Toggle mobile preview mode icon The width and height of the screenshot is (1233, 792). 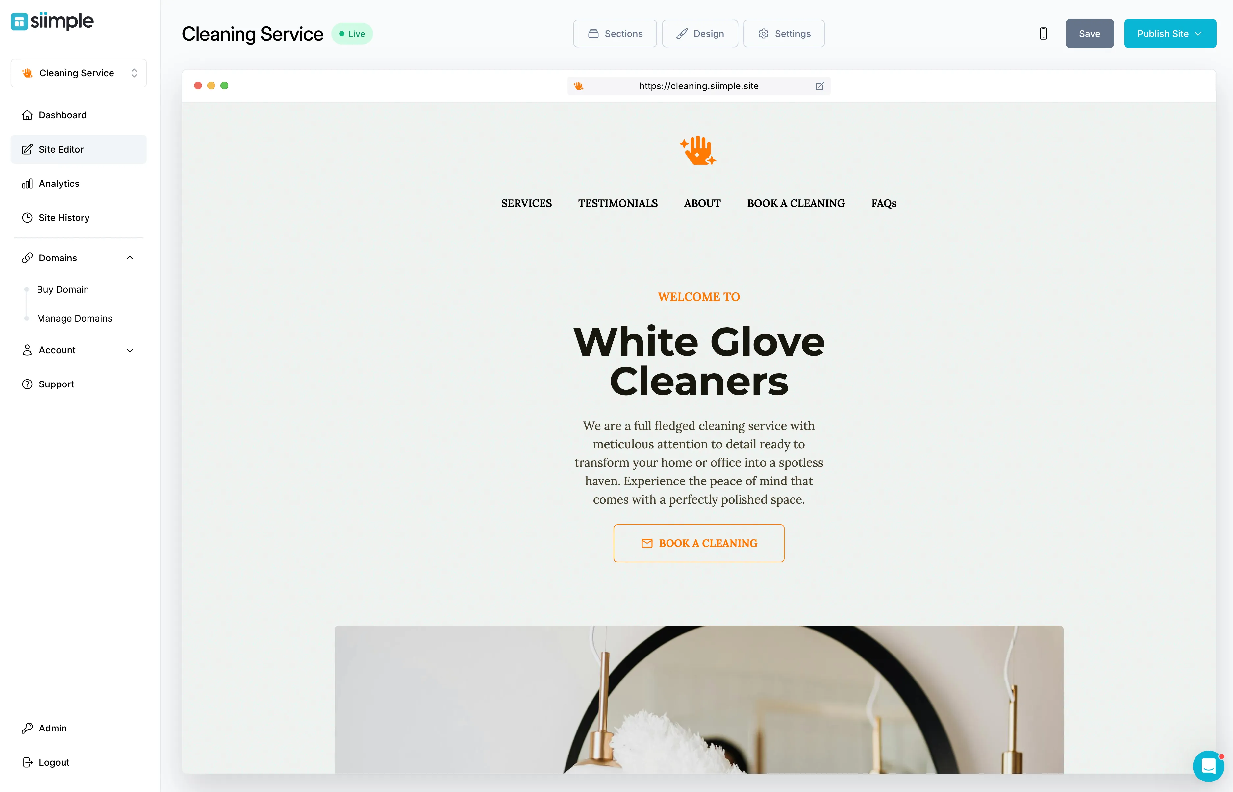coord(1044,33)
